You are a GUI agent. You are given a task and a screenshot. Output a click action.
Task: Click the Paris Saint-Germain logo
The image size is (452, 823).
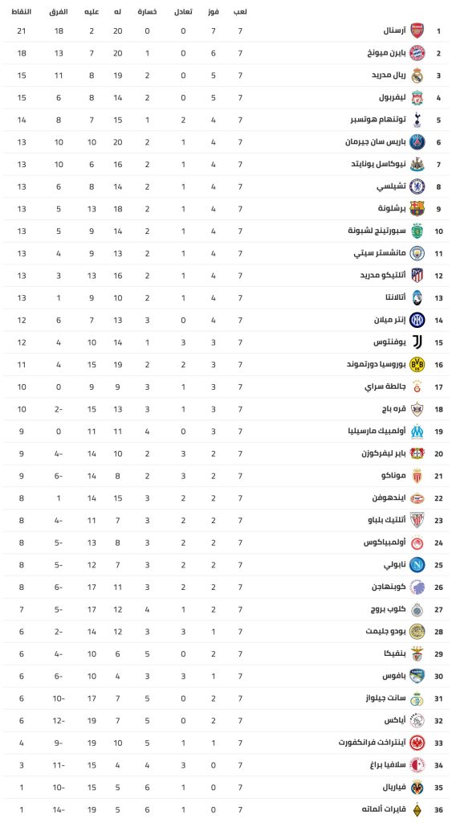pyautogui.click(x=417, y=141)
